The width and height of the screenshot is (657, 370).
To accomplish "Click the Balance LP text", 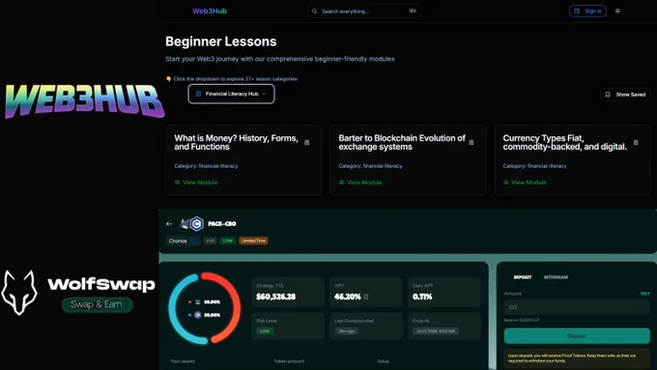I will [522, 320].
